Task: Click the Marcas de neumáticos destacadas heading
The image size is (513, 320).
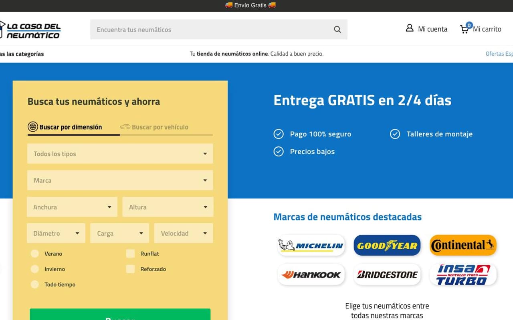Action: click(347, 217)
